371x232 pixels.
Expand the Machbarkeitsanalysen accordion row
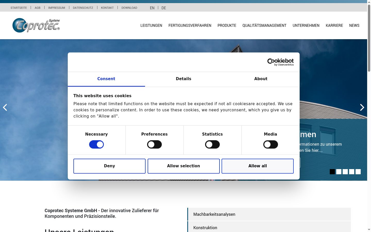[269, 214]
